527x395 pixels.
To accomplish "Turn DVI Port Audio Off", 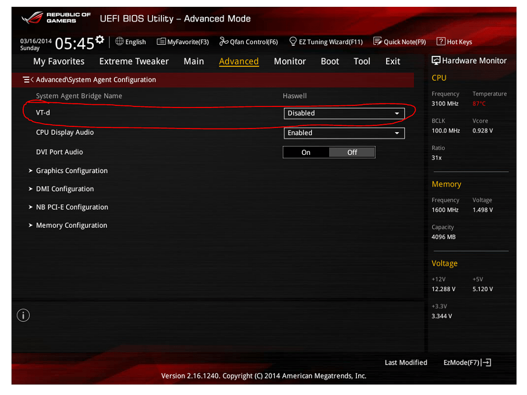I will tap(352, 152).
